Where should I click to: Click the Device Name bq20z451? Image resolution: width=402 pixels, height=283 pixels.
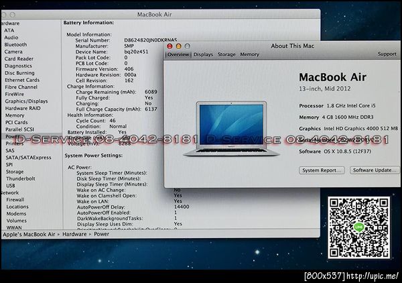pyautogui.click(x=136, y=52)
